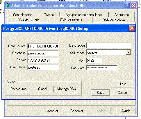Viewport: 141px width, 119px height.
Task: Click the ODBC Administrator globe title icon
Action: [x=8, y=6]
